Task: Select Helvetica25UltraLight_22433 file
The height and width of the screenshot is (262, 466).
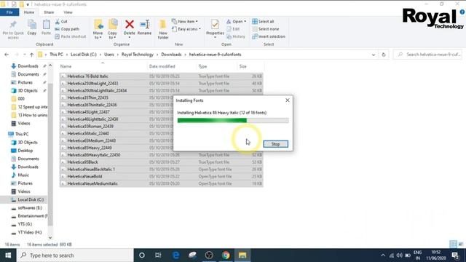Action: coord(162,84)
